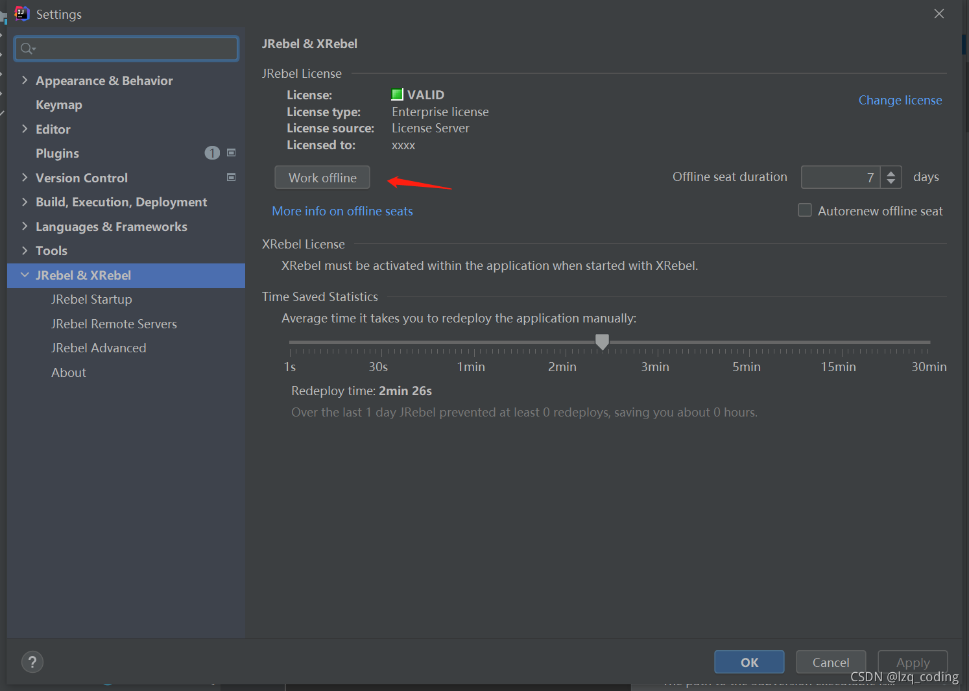Screen dimensions: 969x691
Task: Enable Autorenew offline seat checkbox
Action: click(805, 210)
